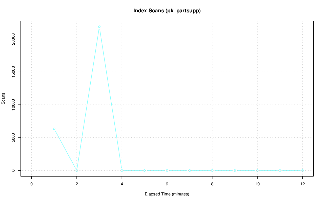Image resolution: width=324 pixels, height=202 pixels.
Task: Click the first data point at minute 1
Action: [x=54, y=129]
